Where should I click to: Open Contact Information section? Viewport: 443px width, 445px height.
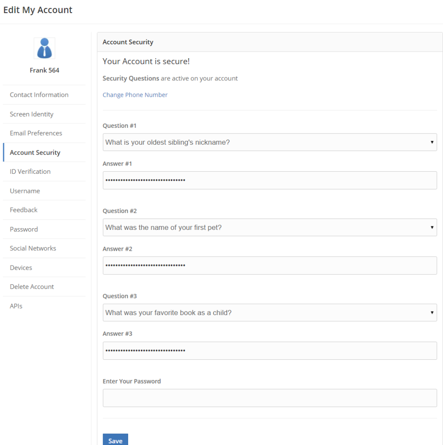pos(39,95)
